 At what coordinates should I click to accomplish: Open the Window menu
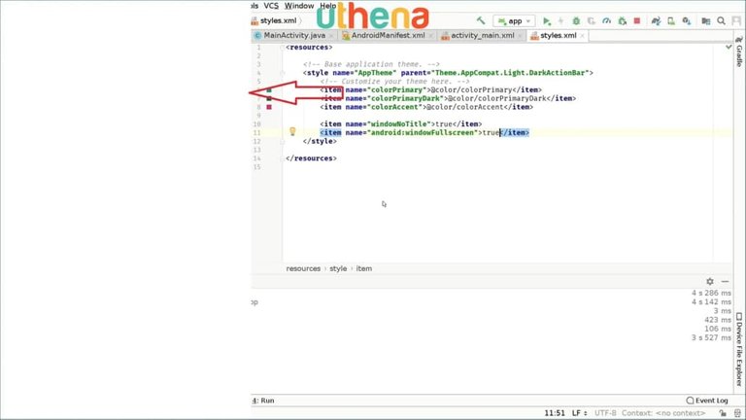pyautogui.click(x=299, y=6)
